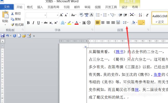Screen dimensions: 168x103
Task: Click the Open folder icon
Action: point(24,36)
